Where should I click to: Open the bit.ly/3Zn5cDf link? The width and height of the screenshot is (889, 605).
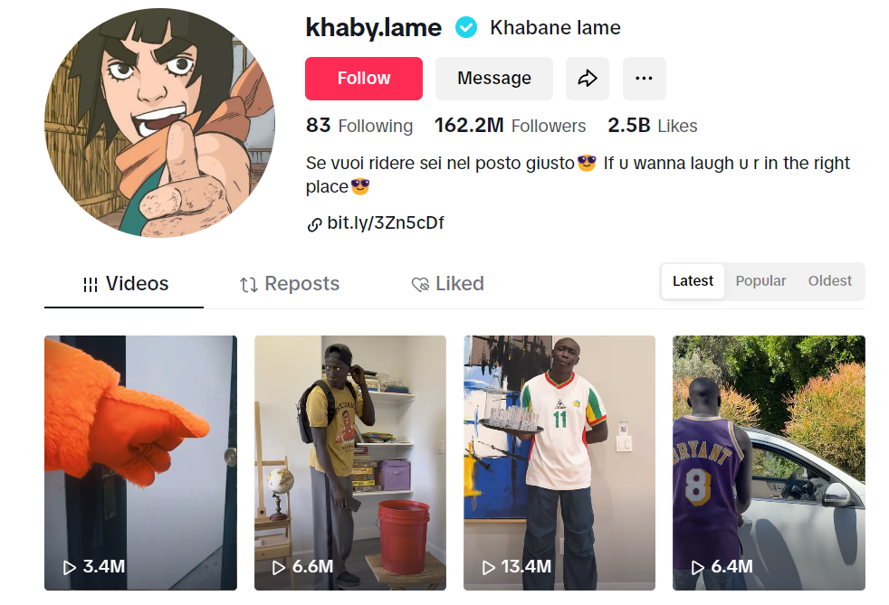386,223
